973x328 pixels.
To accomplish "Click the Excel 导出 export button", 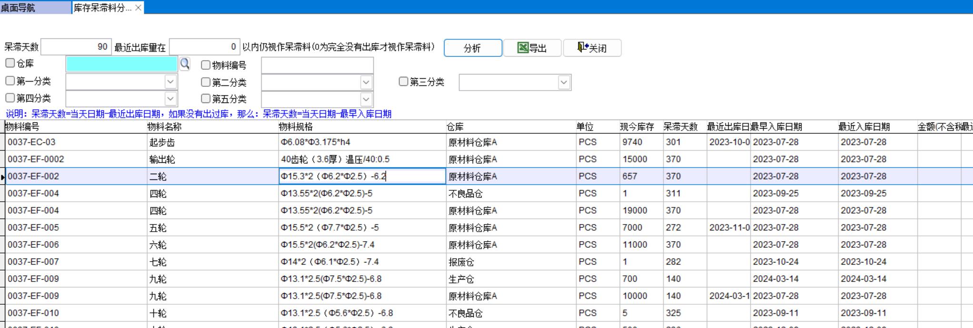I will click(x=532, y=48).
